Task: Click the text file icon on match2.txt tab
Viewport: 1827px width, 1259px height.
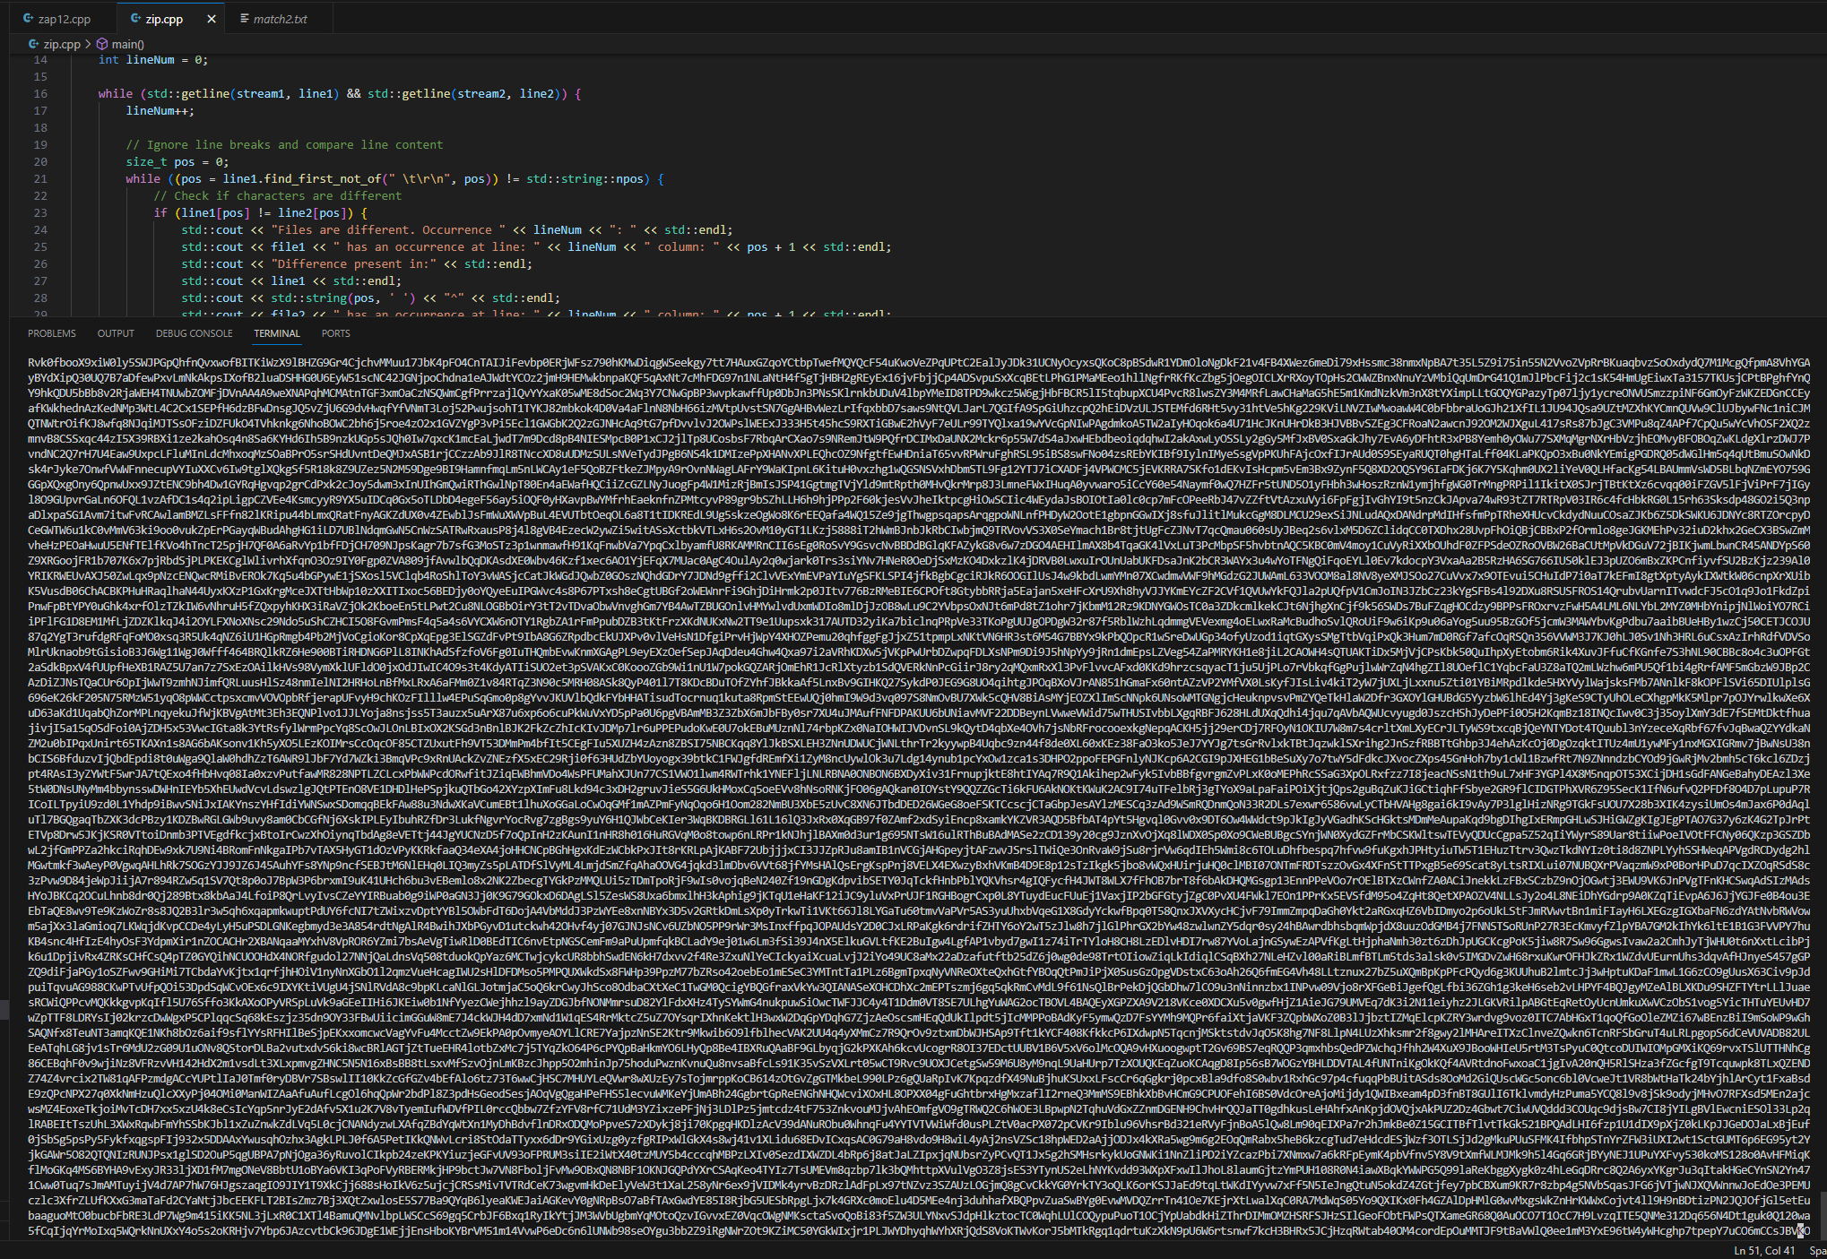Action: [x=242, y=18]
